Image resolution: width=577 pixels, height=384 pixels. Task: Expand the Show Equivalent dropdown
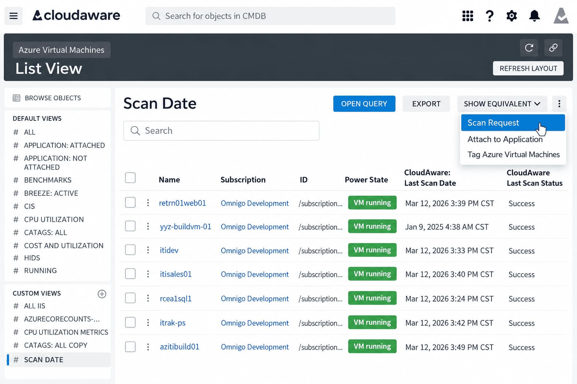click(502, 104)
